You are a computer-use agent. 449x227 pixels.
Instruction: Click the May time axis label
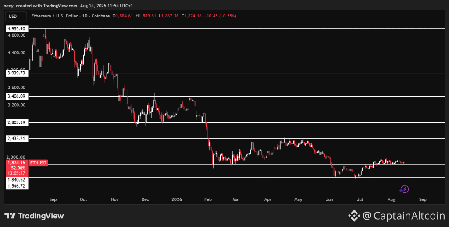click(x=298, y=199)
